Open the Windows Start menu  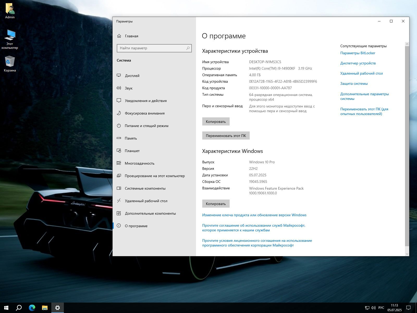[6, 308]
